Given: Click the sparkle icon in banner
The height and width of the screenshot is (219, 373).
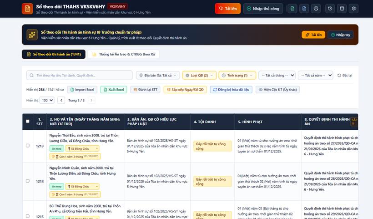Looking at the screenshot, I should 32,35.
